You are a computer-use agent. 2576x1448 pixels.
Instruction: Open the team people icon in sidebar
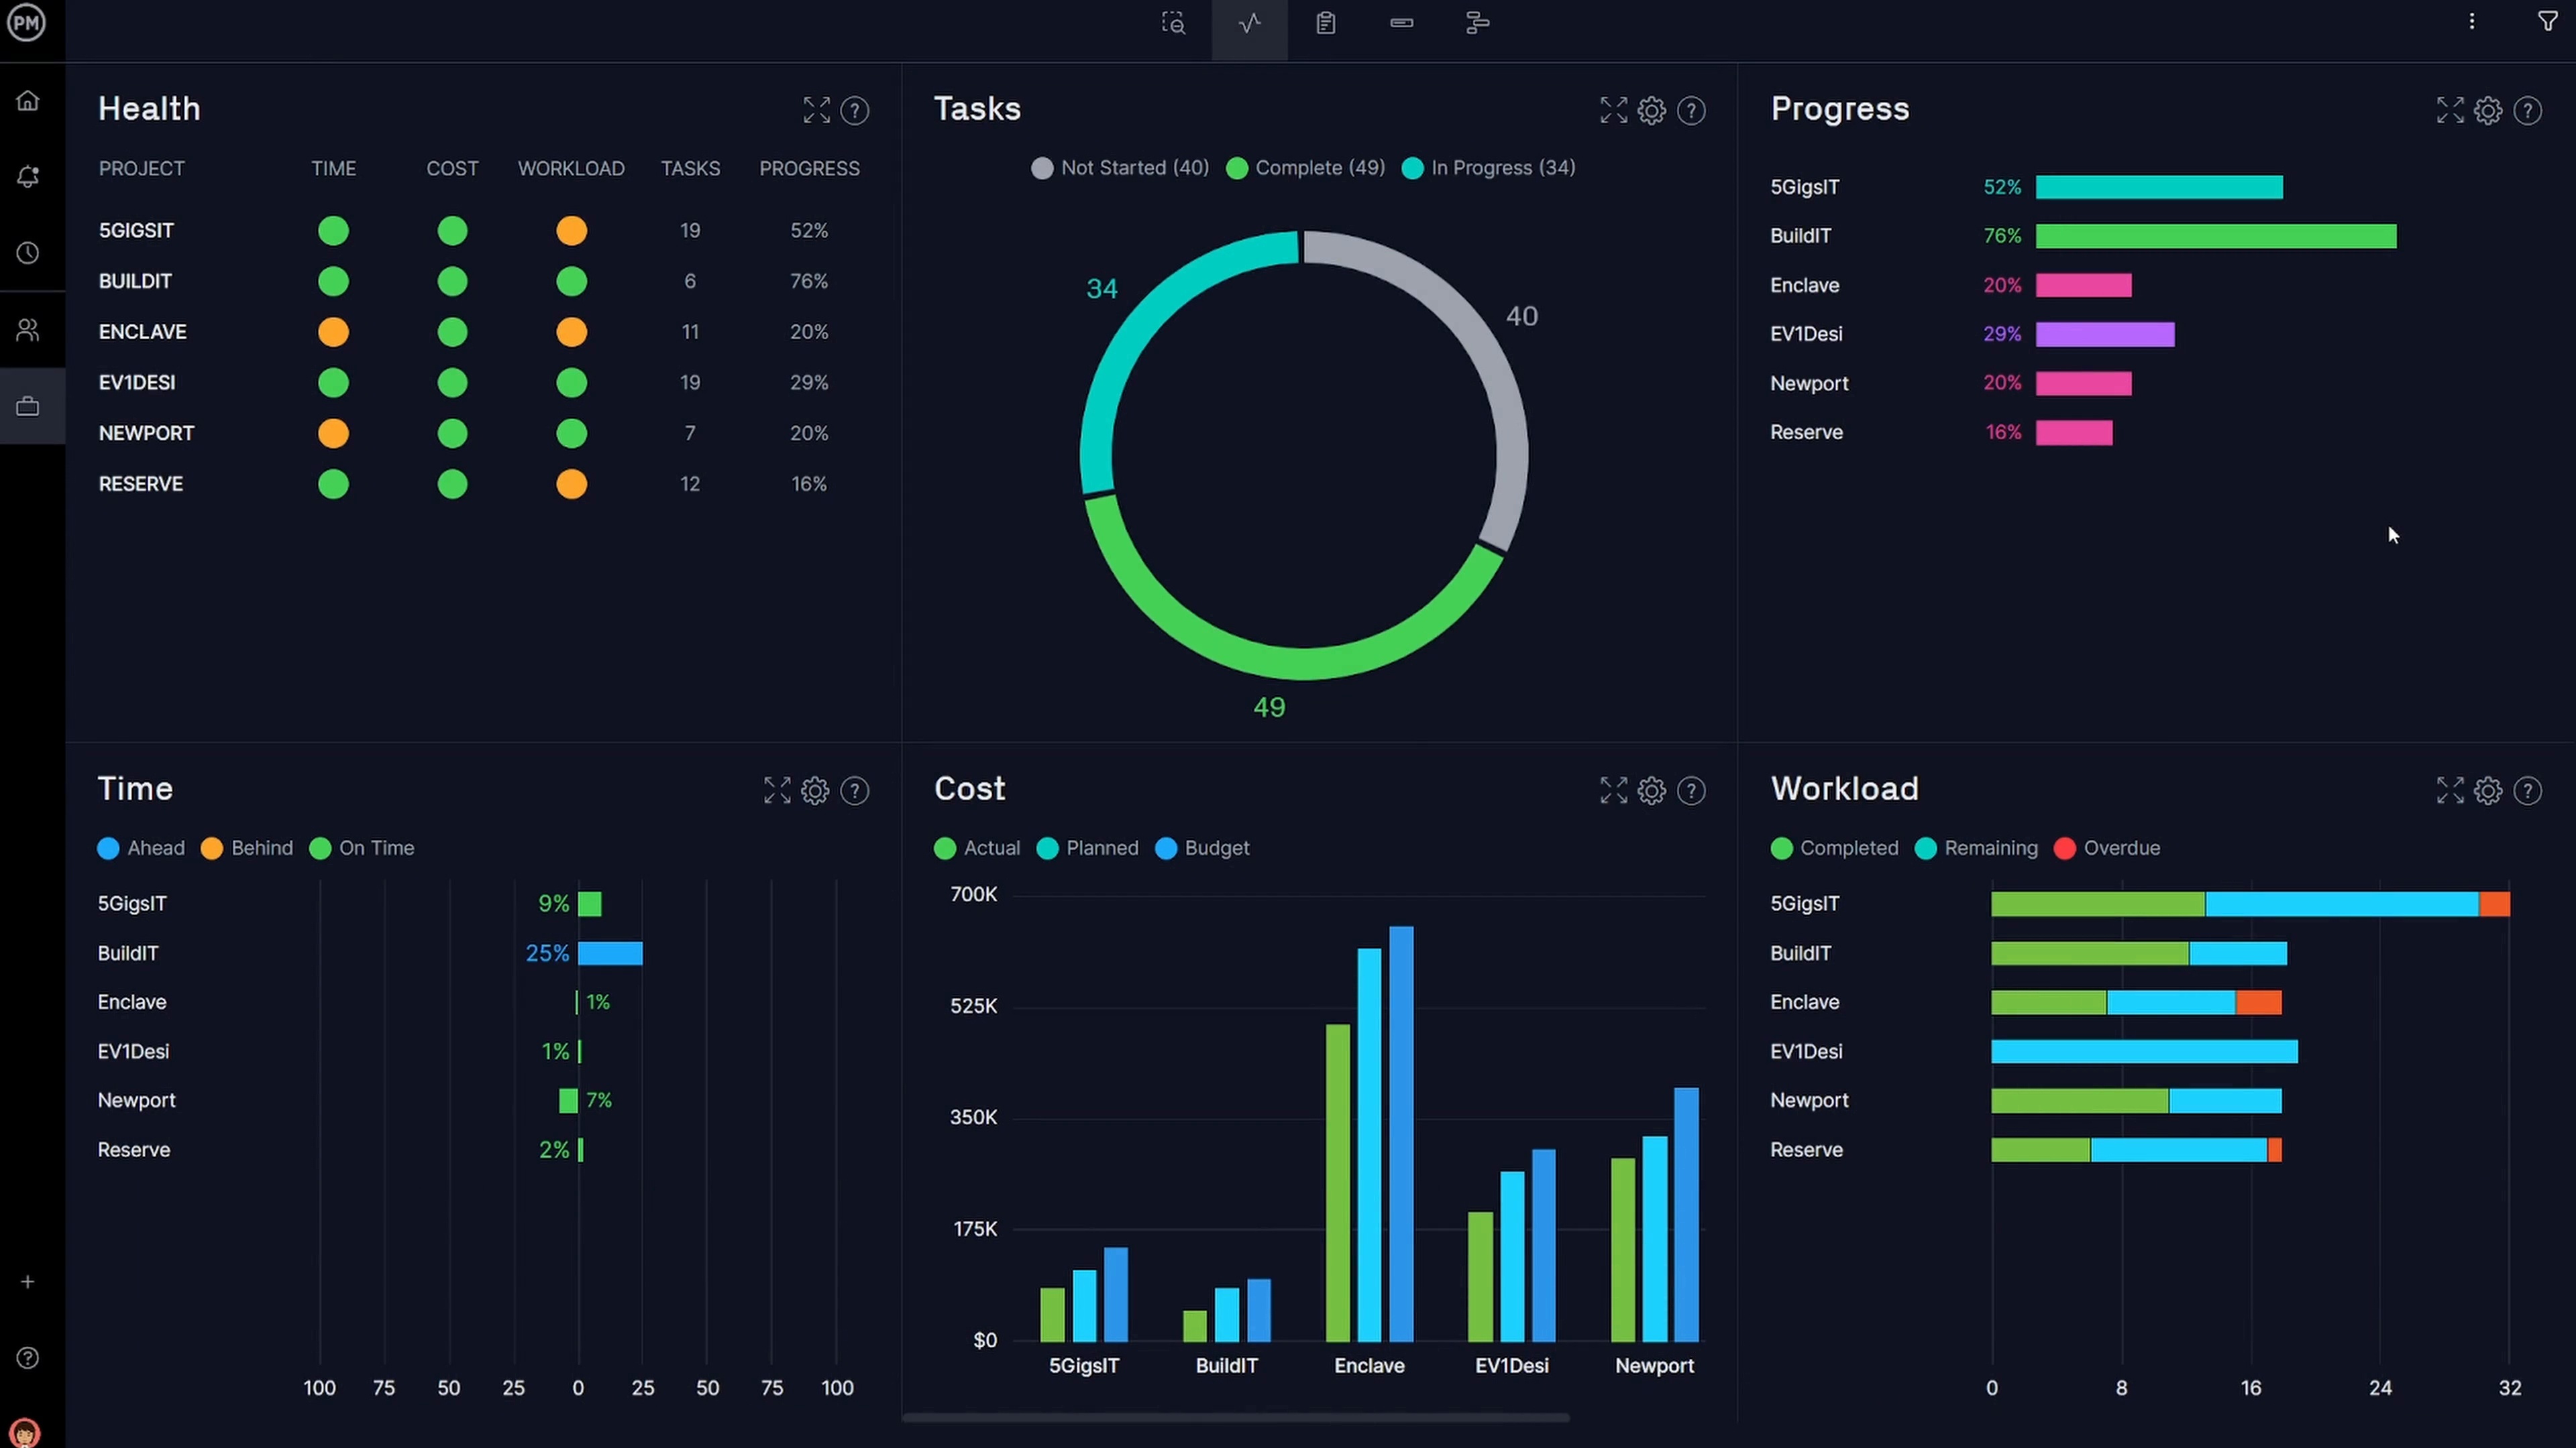click(28, 330)
